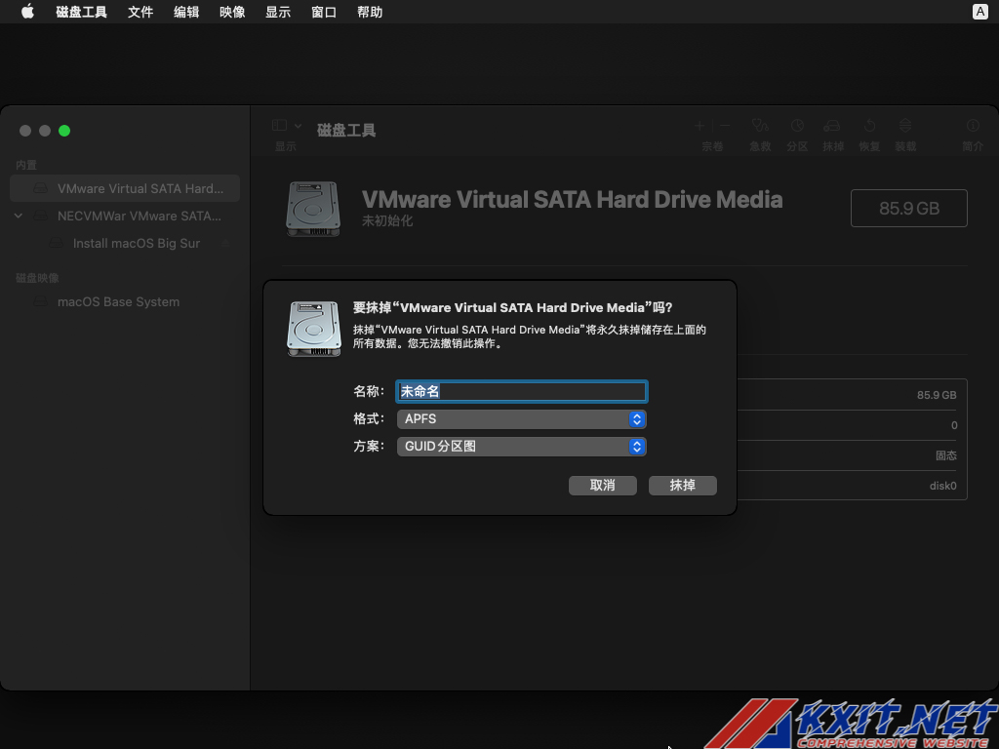The image size is (999, 749).
Task: Click the green zoom window button
Action: 64,131
